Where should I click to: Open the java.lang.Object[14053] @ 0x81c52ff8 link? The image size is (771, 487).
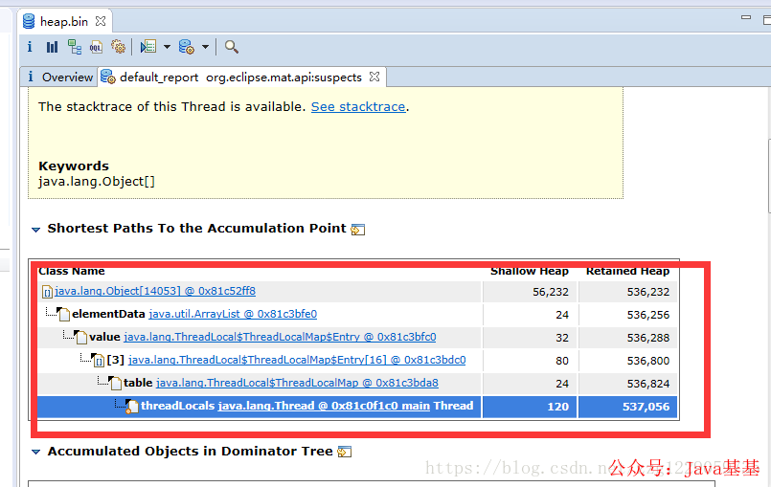click(155, 291)
